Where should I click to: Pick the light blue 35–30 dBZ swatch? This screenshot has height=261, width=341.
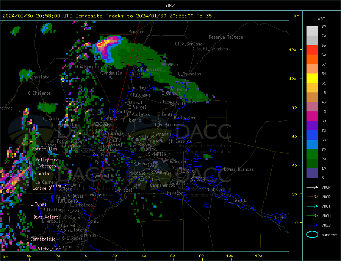coord(312,145)
